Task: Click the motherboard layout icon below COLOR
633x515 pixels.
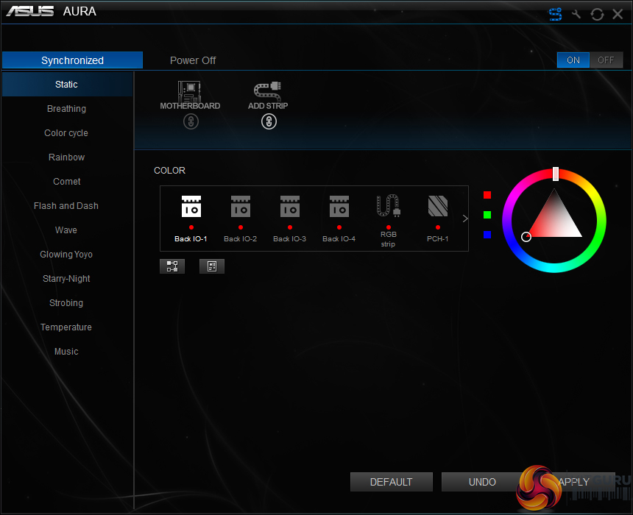Action: click(x=212, y=266)
